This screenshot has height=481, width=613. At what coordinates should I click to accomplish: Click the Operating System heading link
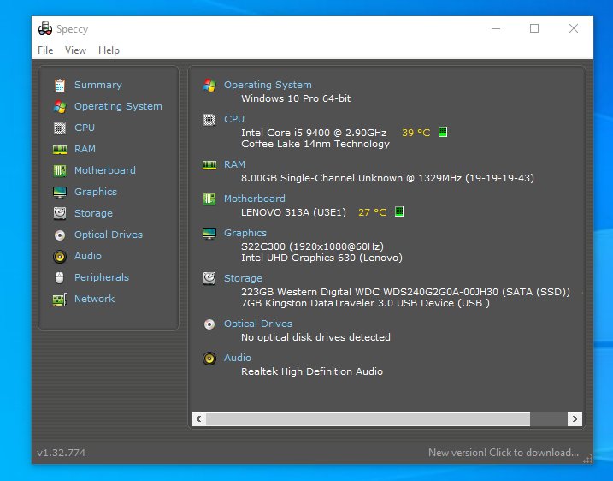(268, 85)
